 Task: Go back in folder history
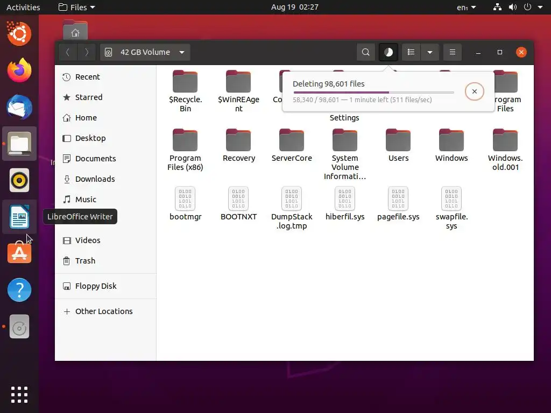68,52
